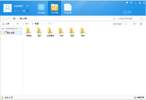Click 默认共享 in the breadcrumb path
Screen dimensions: 146x100
point(23,19)
